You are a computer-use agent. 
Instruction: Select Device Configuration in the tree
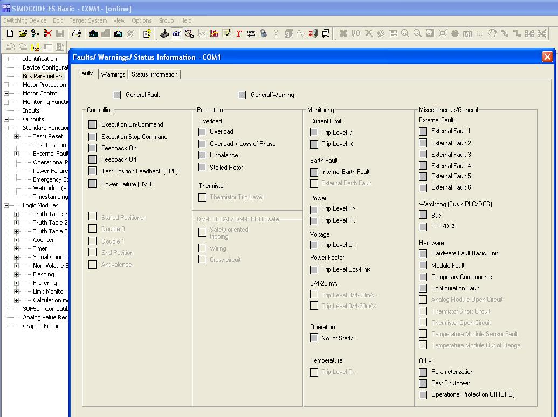coord(45,67)
